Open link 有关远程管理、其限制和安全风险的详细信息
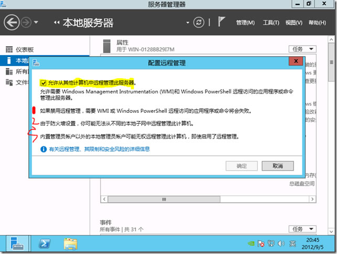The image size is (337, 254). coord(100,149)
